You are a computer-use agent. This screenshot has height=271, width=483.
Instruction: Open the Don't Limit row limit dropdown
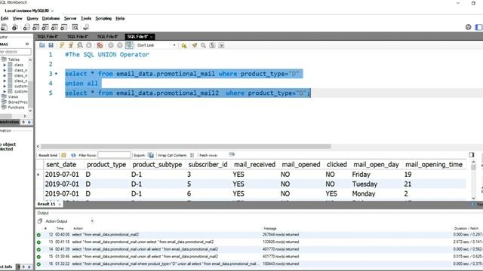click(156, 45)
